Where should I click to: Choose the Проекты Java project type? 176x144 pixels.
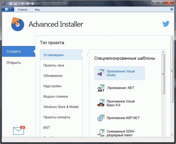click(54, 65)
